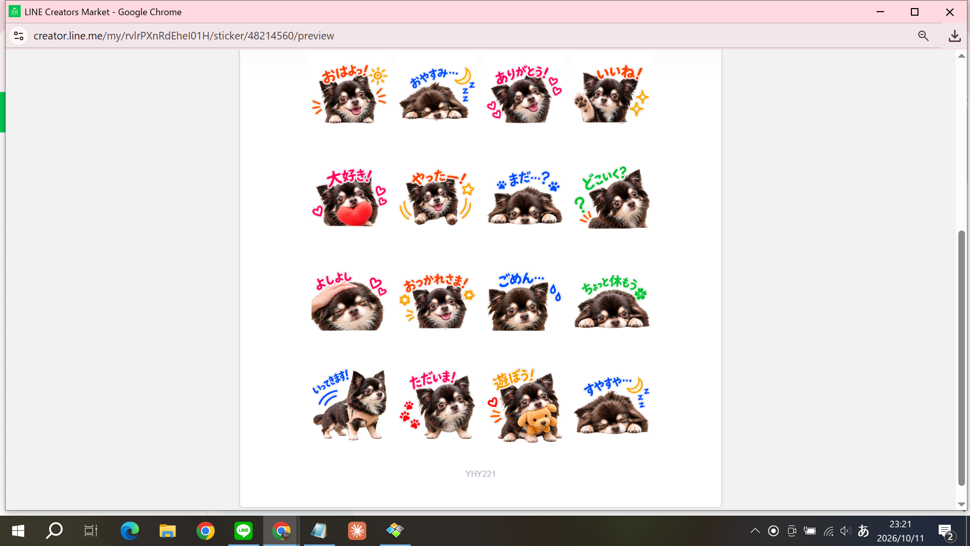Click the site information icon in address bar

click(19, 36)
